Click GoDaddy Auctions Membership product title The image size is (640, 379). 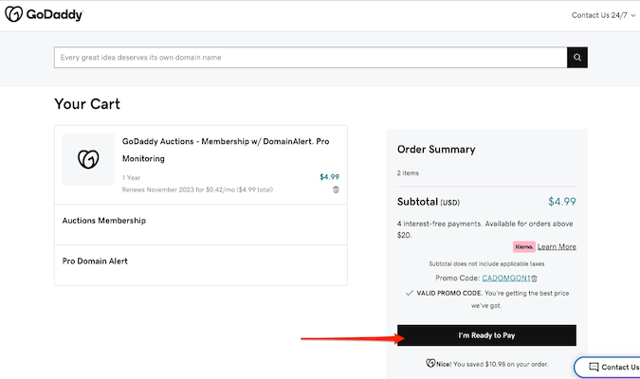coord(226,150)
